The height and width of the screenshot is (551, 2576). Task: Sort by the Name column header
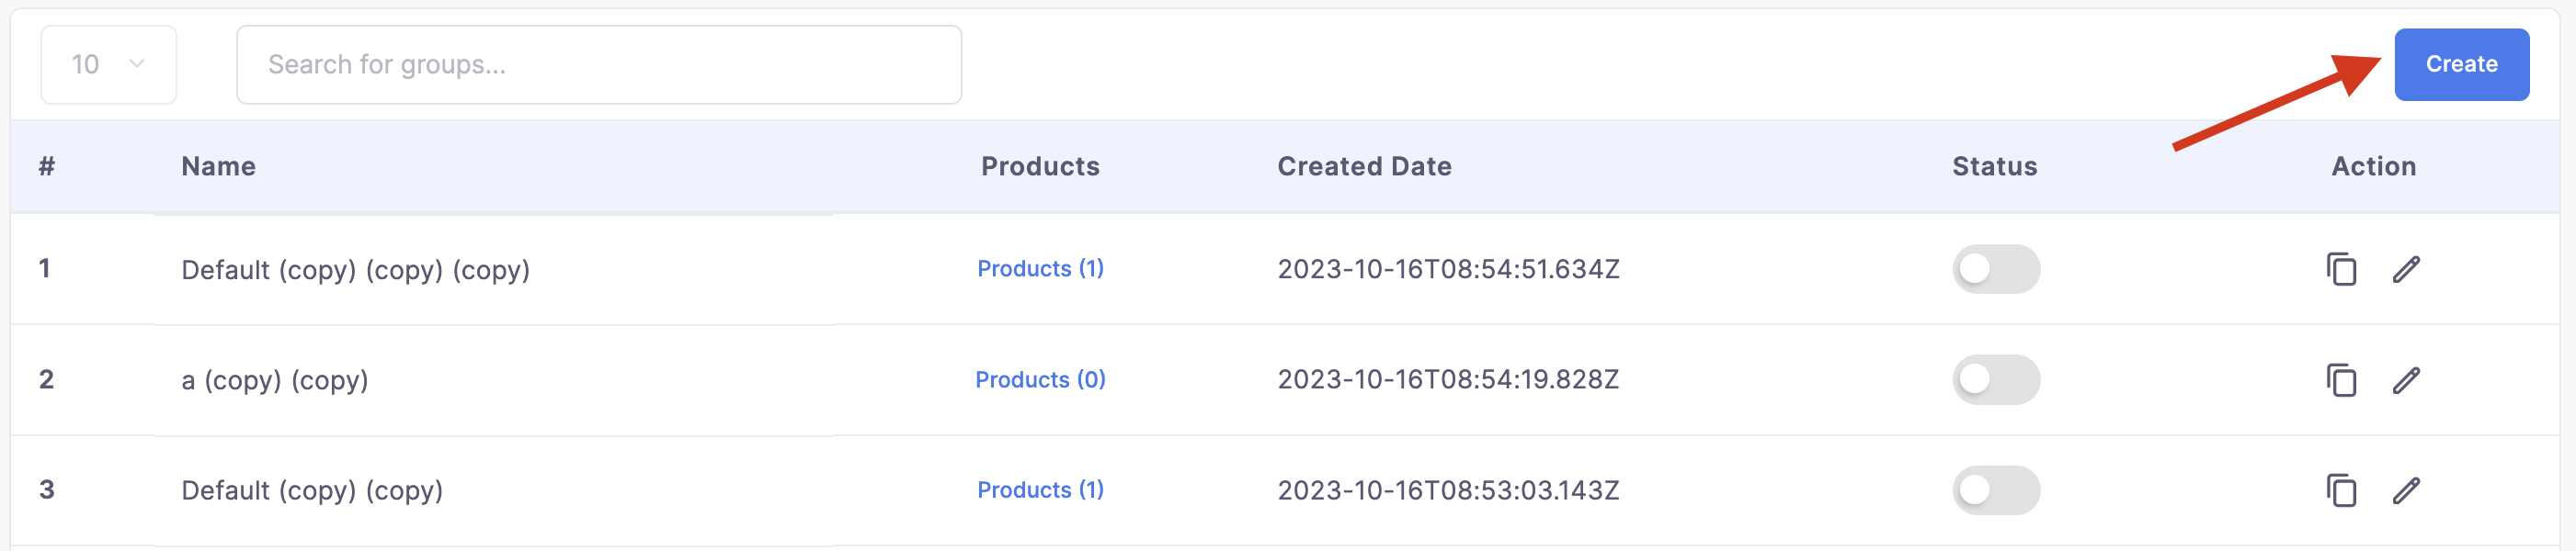click(218, 167)
